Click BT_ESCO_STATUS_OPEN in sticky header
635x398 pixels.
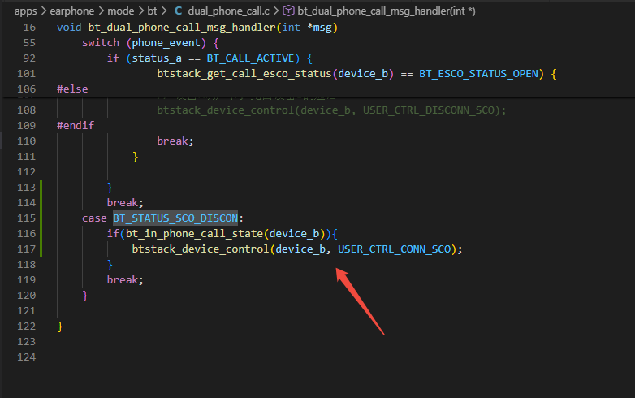pyautogui.click(x=478, y=73)
